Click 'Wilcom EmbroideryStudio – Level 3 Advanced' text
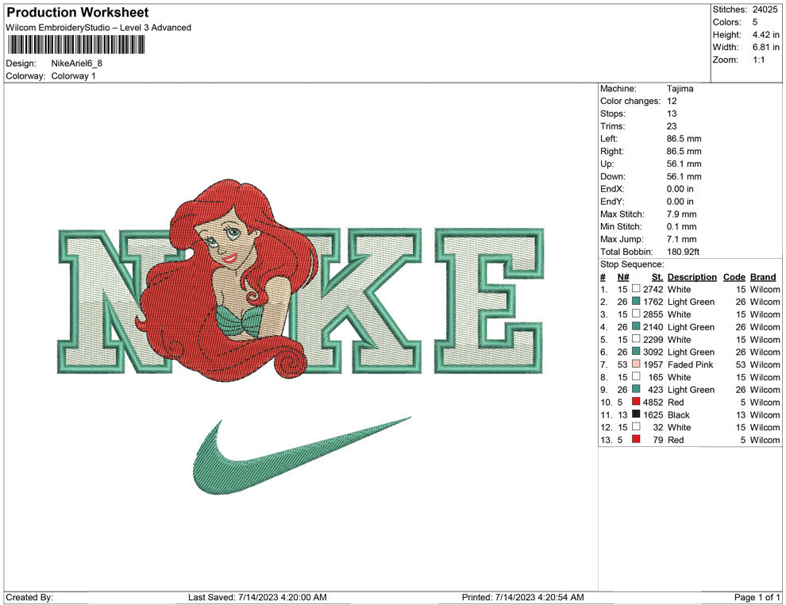The width and height of the screenshot is (786, 605). coord(98,28)
